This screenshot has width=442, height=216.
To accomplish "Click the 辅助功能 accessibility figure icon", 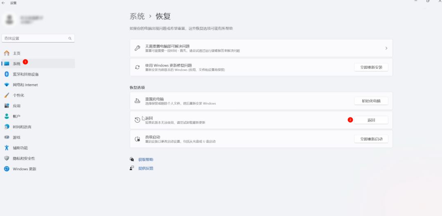I will (7, 148).
